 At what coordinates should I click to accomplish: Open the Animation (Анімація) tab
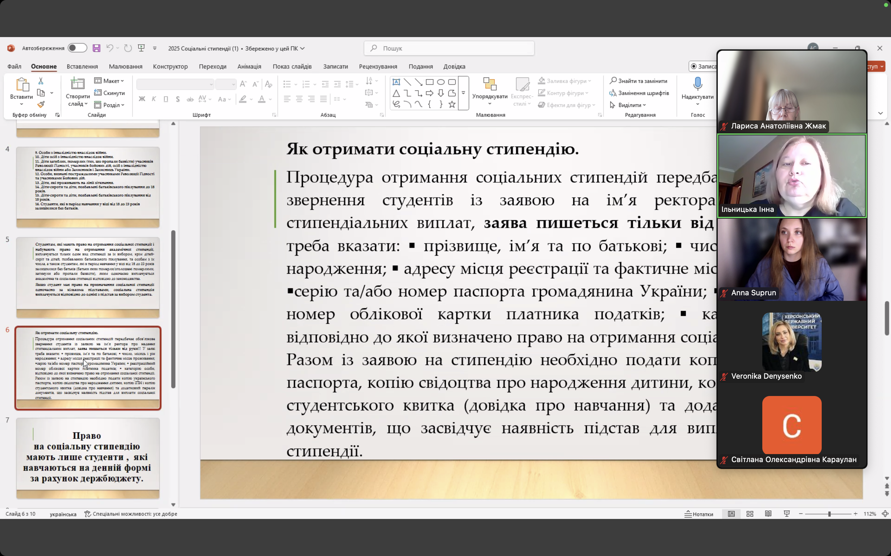tap(249, 66)
